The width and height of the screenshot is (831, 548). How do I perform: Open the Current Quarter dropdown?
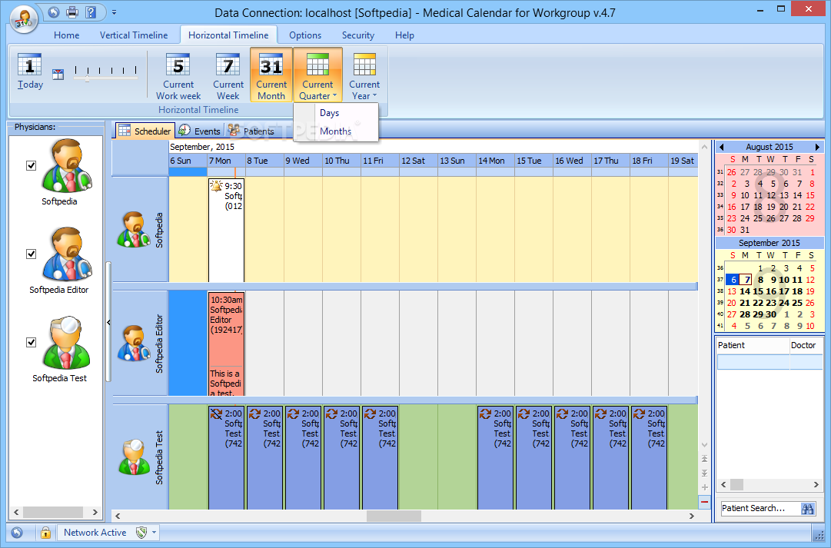click(318, 75)
